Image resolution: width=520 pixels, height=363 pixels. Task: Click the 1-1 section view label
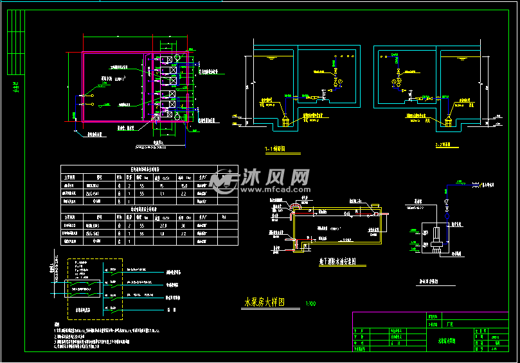coord(274,149)
